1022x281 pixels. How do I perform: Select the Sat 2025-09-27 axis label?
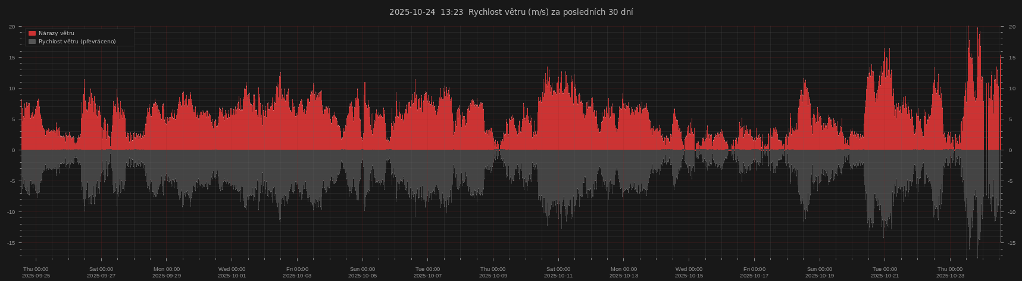[101, 272]
